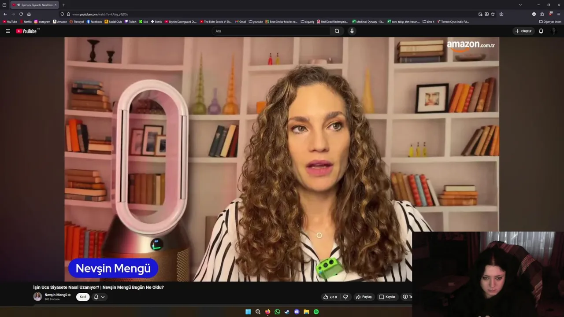Open the 'Red Dead Redemption' bookmark

332,22
